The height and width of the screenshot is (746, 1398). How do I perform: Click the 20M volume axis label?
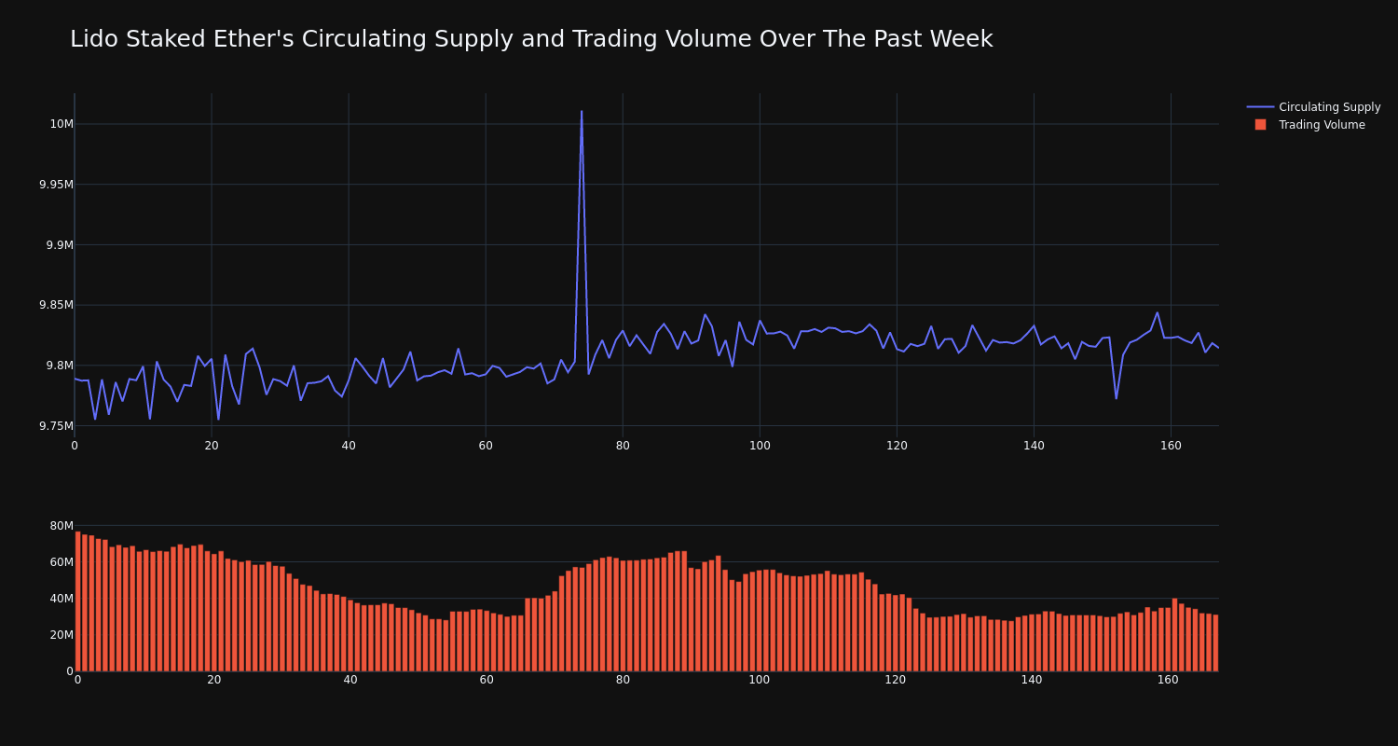click(x=62, y=635)
